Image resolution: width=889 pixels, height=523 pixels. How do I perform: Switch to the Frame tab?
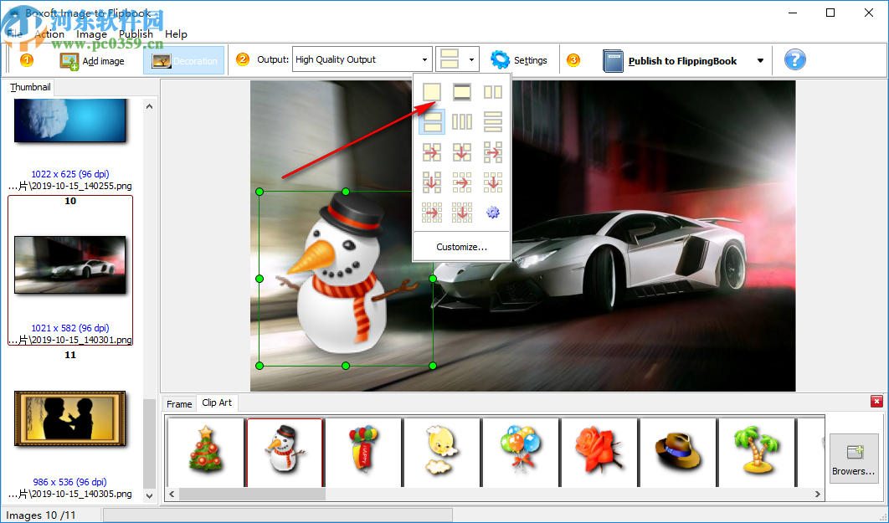click(179, 403)
